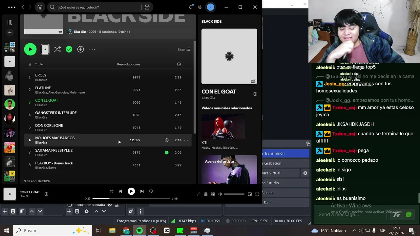Add CON EL GOAT to library in sidebar

[255, 94]
